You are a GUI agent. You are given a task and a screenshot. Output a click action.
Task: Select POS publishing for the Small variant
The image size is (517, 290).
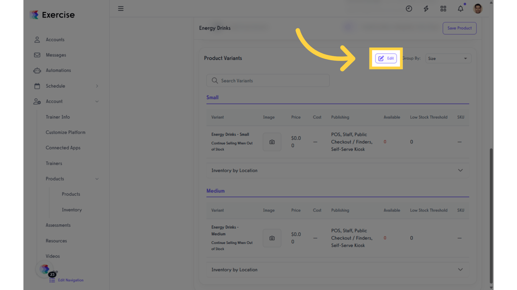[335, 134]
